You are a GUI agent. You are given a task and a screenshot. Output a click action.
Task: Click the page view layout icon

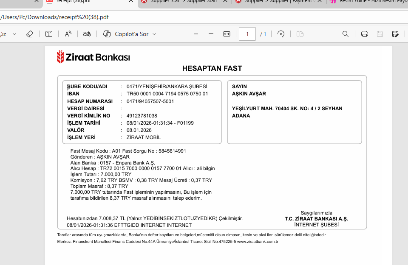tap(300, 34)
